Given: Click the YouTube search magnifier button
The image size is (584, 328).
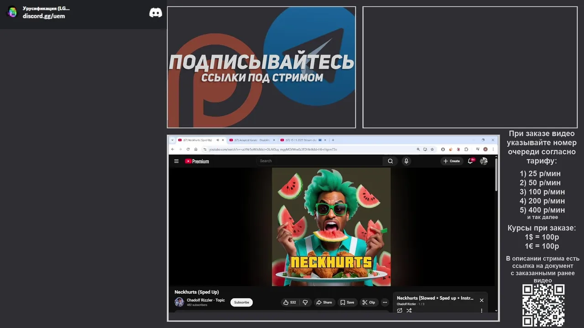Looking at the screenshot, I should click(x=390, y=161).
